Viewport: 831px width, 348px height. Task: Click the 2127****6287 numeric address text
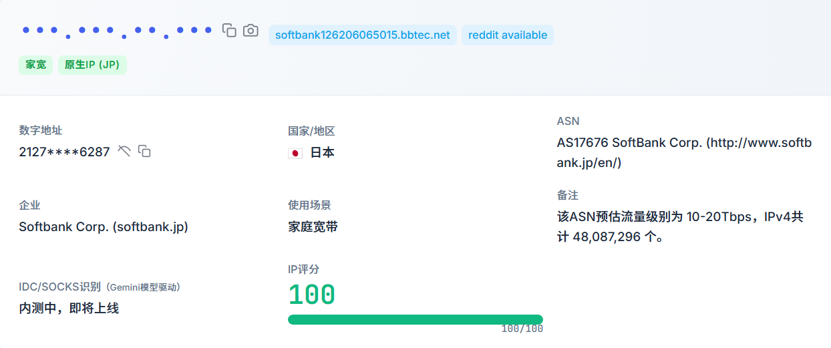[x=64, y=152]
